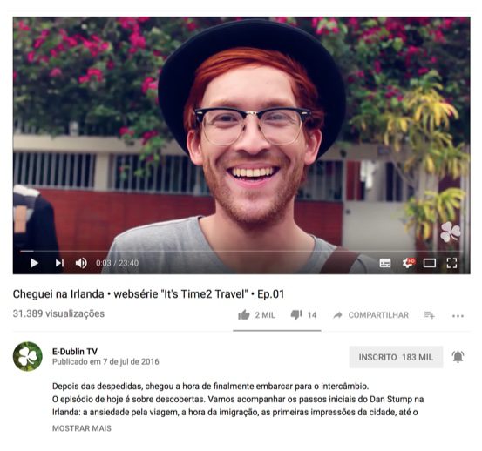Expand description with MOSTRAR MAIS
Image resolution: width=482 pixels, height=451 pixels.
pyautogui.click(x=82, y=428)
